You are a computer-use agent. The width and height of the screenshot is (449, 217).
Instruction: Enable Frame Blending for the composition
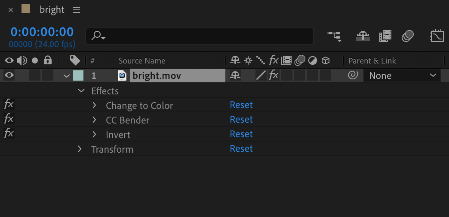(385, 36)
